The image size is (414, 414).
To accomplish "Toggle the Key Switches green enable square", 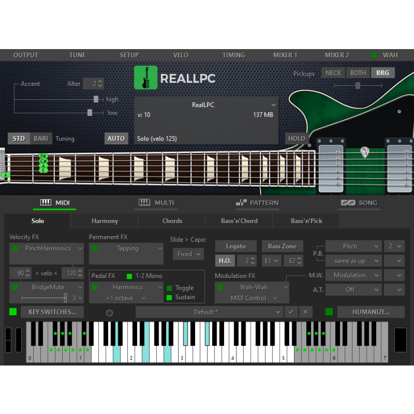I will [x=12, y=312].
